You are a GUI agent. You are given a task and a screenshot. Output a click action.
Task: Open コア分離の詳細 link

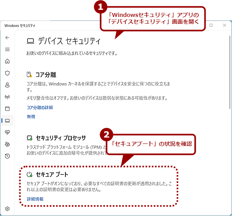[x=40, y=108]
